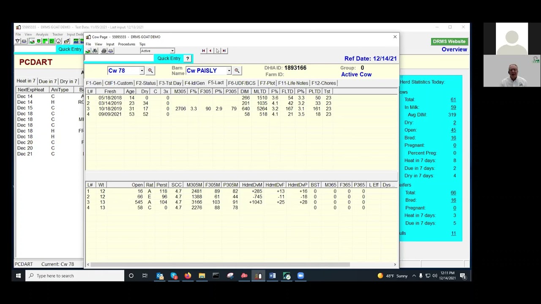Open Input menu in Cow Page
Screen dimensions: 541x304
110,44
